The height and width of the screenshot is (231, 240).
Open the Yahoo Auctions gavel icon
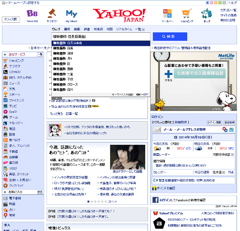[x=52, y=13]
